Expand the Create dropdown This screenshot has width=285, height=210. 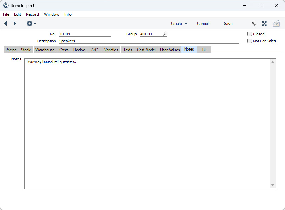click(179, 24)
